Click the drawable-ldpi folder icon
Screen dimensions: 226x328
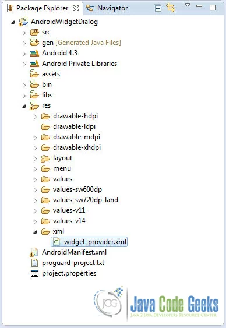coord(45,126)
